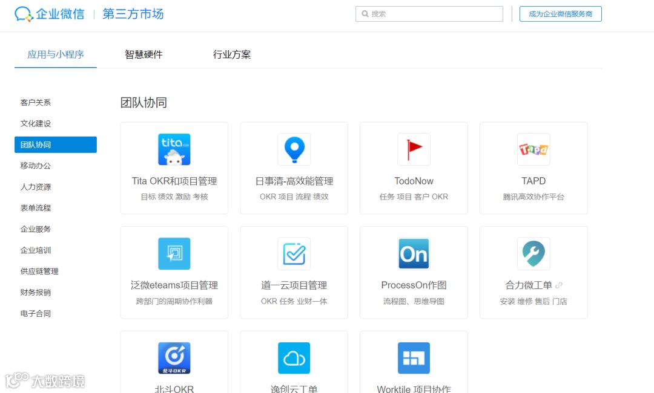Click '任务 项目 客户 OKR' description
The image size is (654, 393).
[414, 197]
